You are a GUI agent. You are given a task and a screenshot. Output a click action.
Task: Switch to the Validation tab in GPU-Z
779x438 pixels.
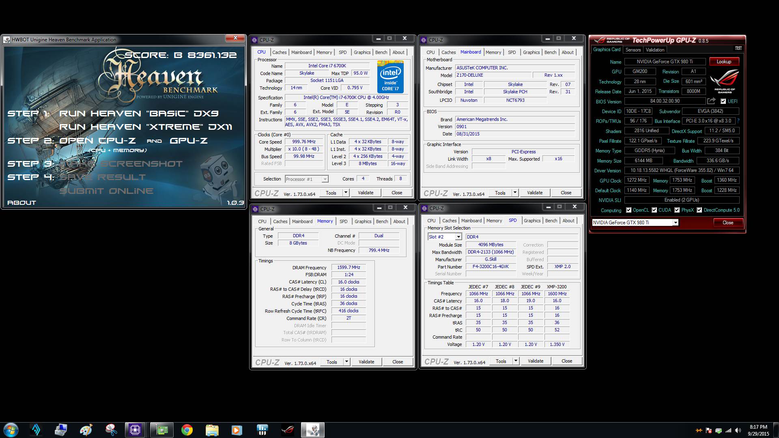point(655,50)
